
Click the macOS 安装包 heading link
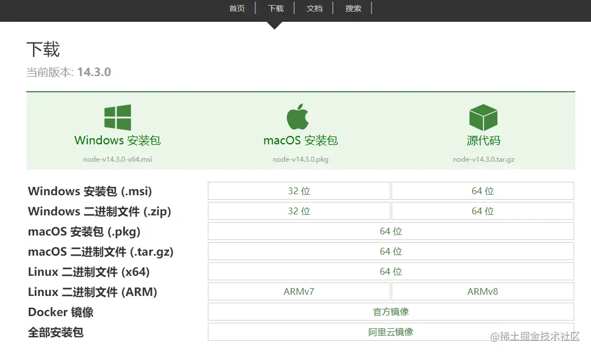tap(300, 140)
